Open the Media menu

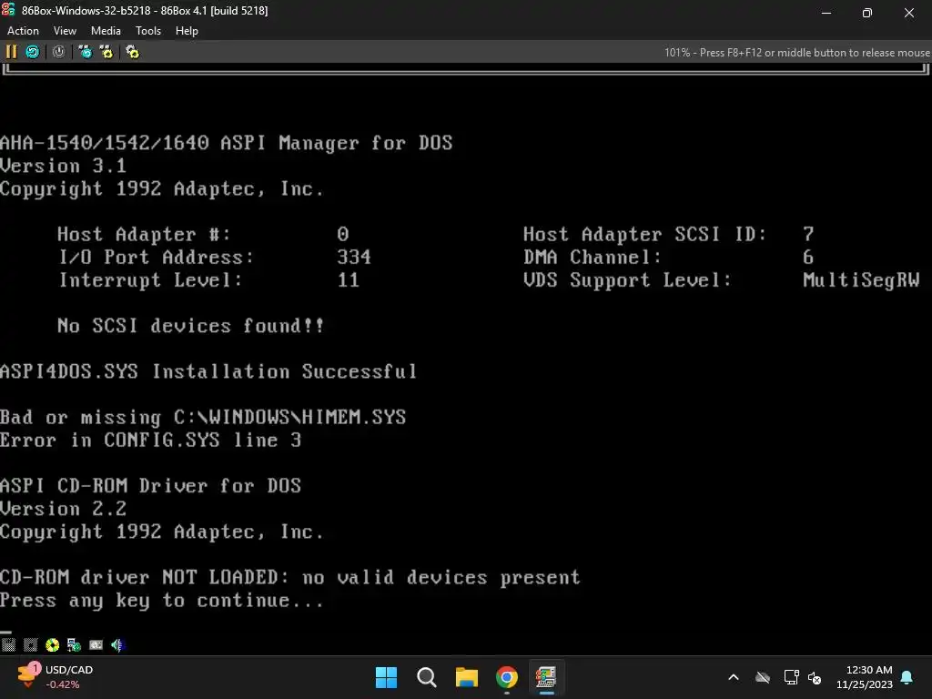click(106, 31)
